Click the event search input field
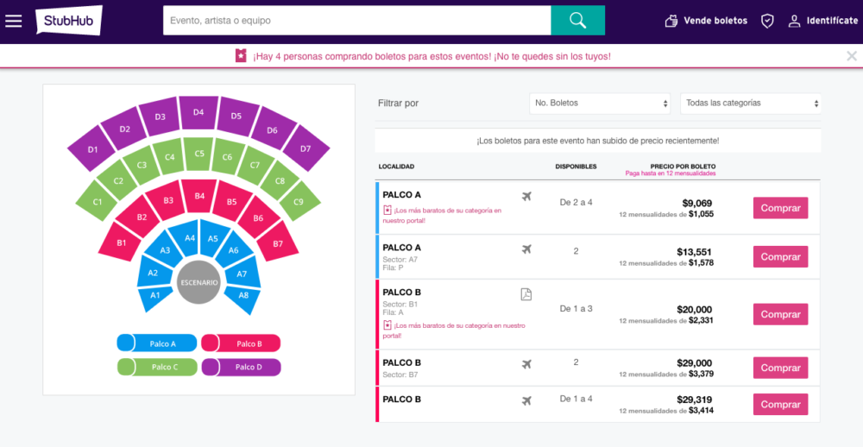This screenshot has height=447, width=863. [356, 21]
